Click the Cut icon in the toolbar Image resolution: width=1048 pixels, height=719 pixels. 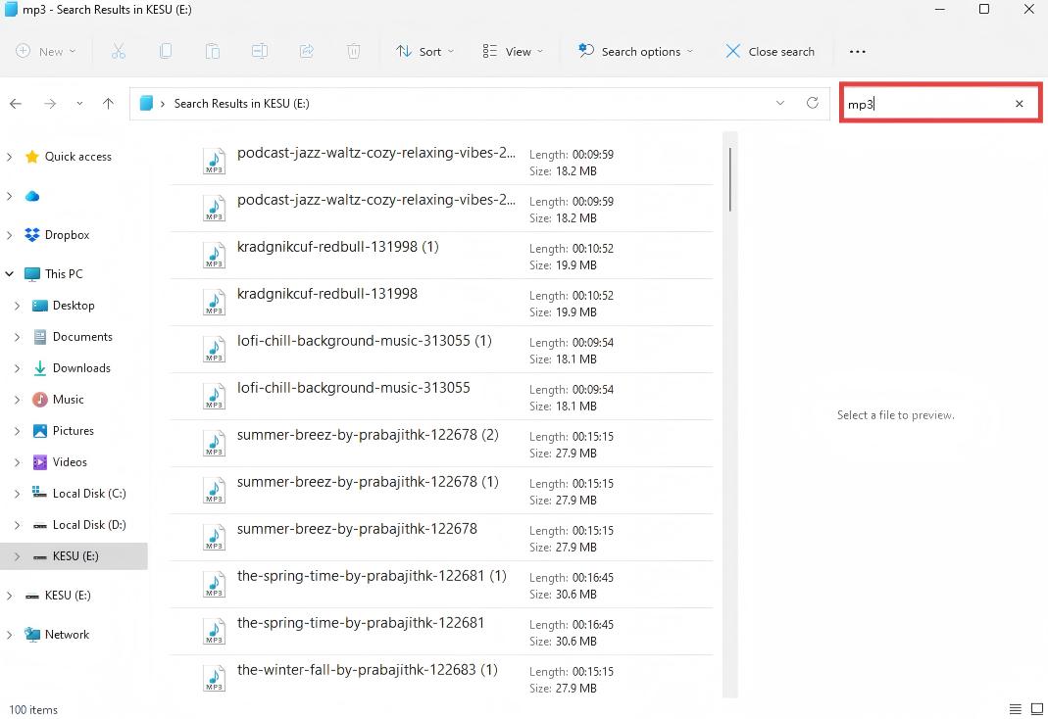tap(119, 51)
